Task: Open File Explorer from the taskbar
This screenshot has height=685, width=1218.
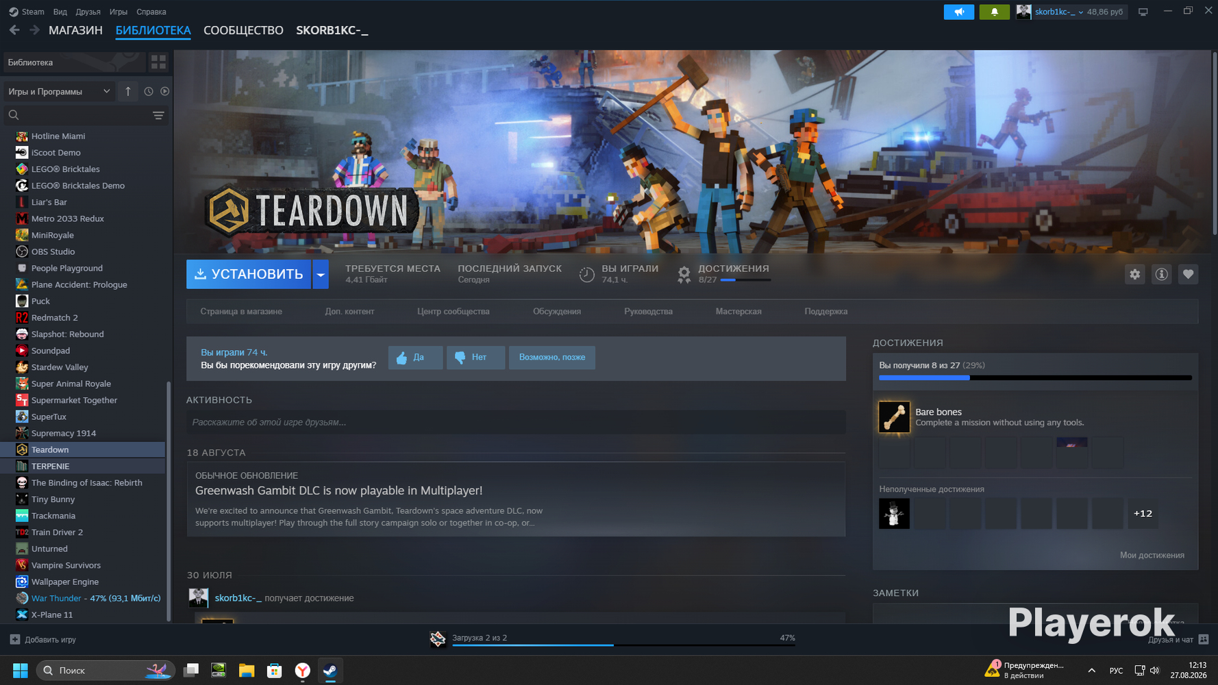Action: tap(247, 671)
